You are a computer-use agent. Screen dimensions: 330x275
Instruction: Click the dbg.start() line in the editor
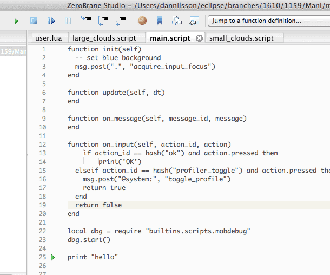pos(89,240)
